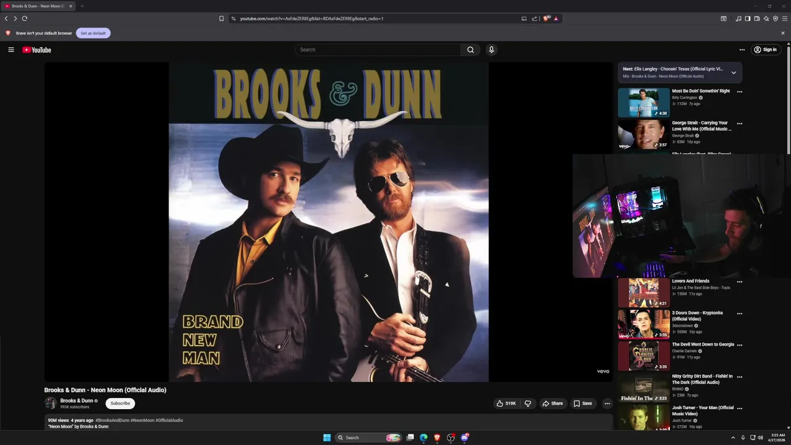Screen dimensions: 791x445
Task: Open options for The Devil Went Down to Georgia
Action: pyautogui.click(x=739, y=345)
